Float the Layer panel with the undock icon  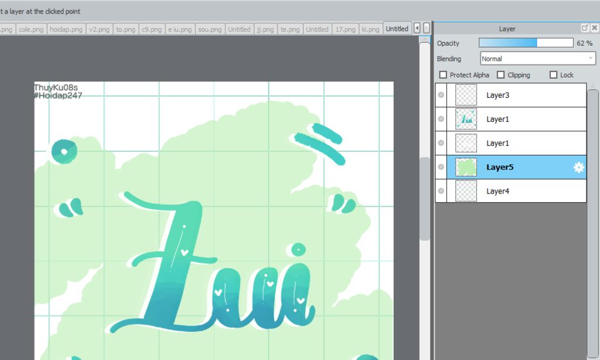[585, 28]
